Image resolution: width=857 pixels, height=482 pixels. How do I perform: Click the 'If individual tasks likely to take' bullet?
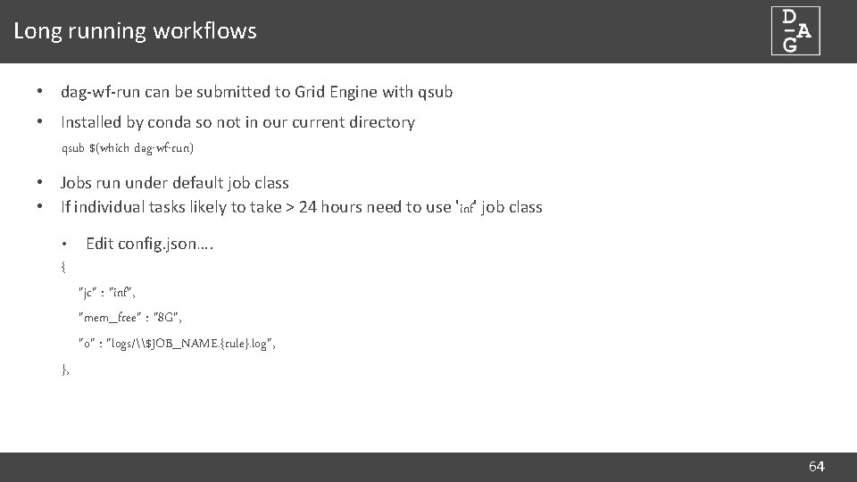coord(301,207)
